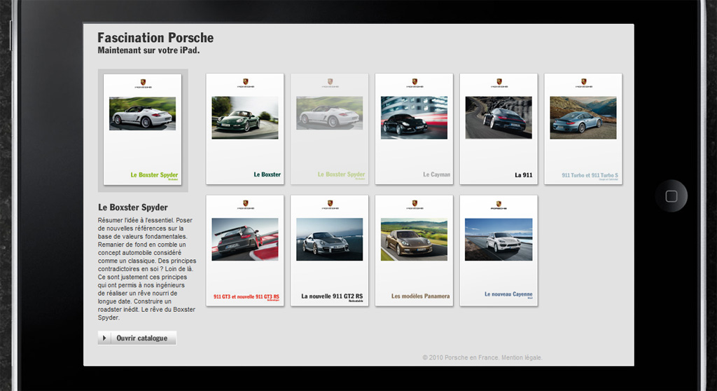Click the play arrow on Ouvrir catalogue

tap(104, 338)
